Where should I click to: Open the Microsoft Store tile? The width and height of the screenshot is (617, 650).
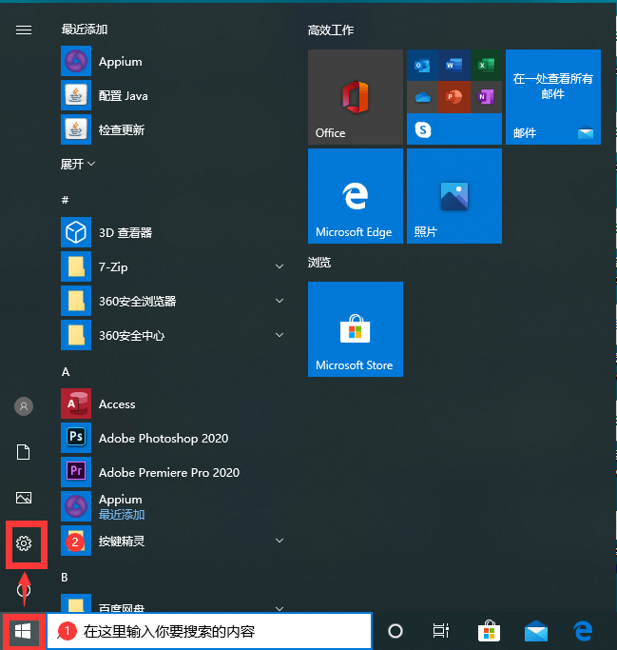(356, 329)
